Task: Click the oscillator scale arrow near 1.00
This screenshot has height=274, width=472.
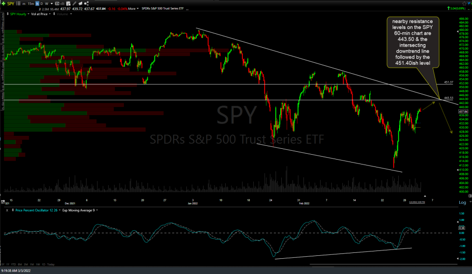Action: tap(458, 221)
